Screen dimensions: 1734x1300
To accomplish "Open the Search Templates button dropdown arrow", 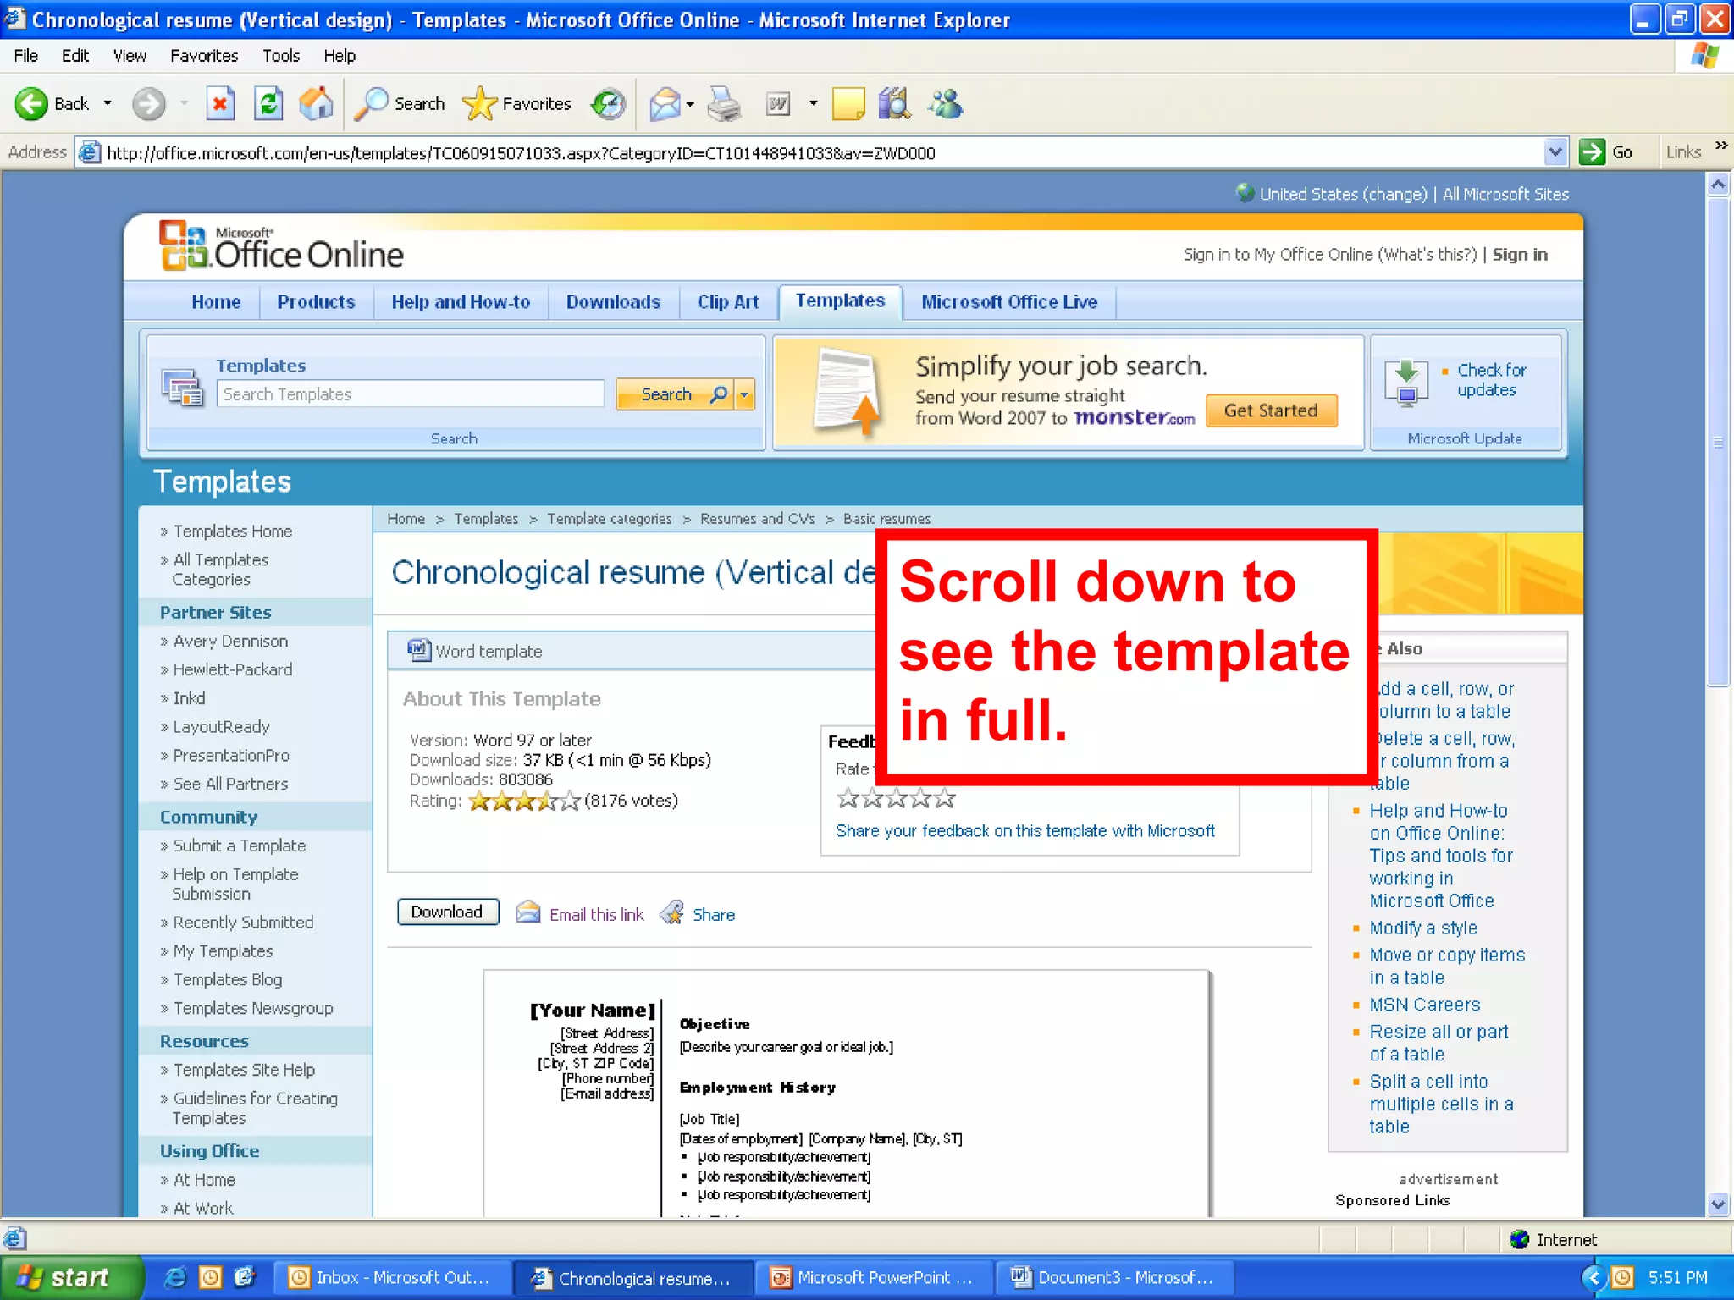I will (x=745, y=394).
